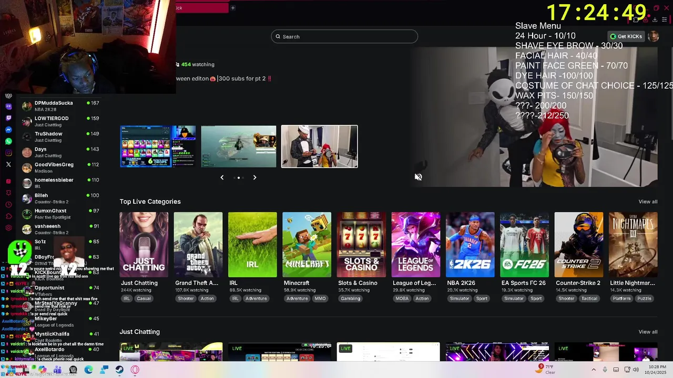This screenshot has width=673, height=378.
Task: Open GoodVibesGreg channel in sidebar
Action: (60, 167)
